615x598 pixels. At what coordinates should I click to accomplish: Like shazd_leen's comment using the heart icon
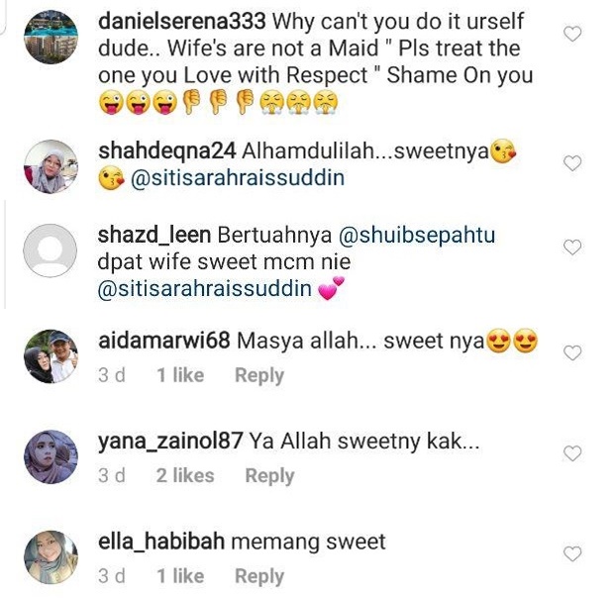click(572, 248)
